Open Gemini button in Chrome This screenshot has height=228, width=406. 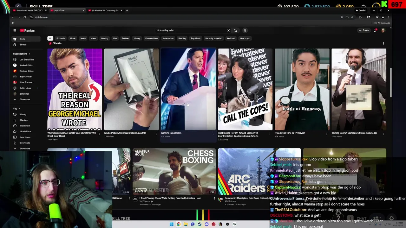[x=361, y=10]
